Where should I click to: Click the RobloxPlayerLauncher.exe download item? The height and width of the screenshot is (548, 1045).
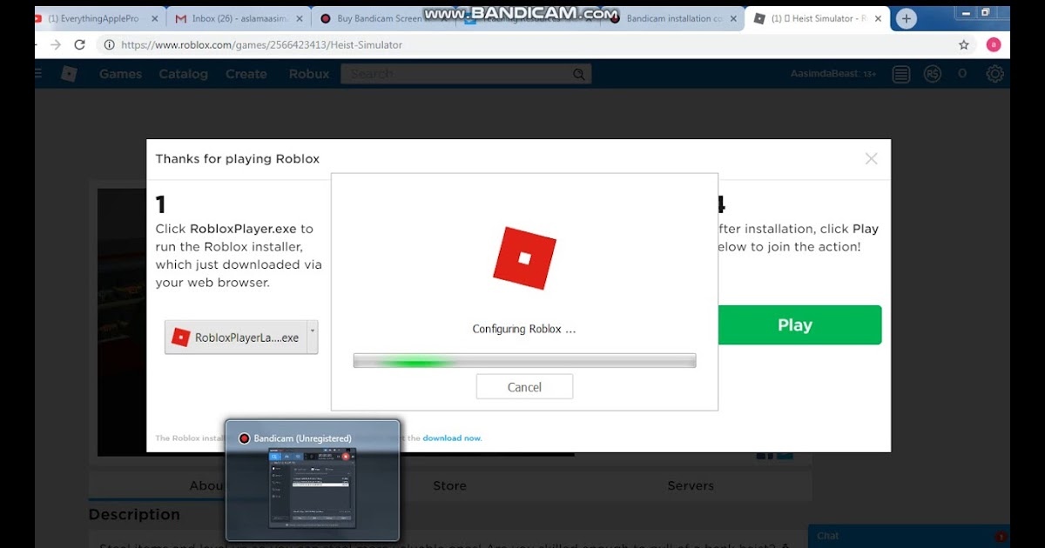236,337
